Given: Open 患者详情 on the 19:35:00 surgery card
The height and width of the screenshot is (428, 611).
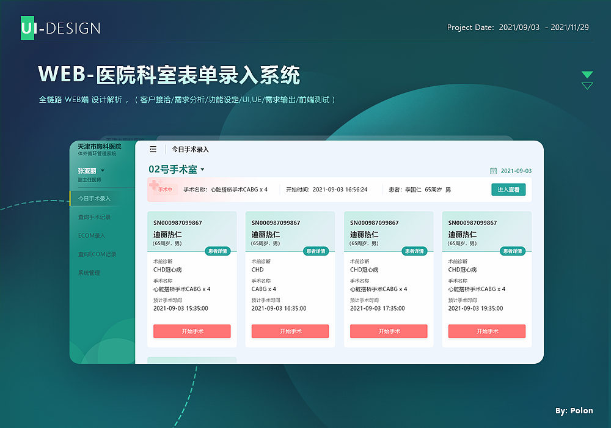Looking at the screenshot, I should (x=513, y=251).
